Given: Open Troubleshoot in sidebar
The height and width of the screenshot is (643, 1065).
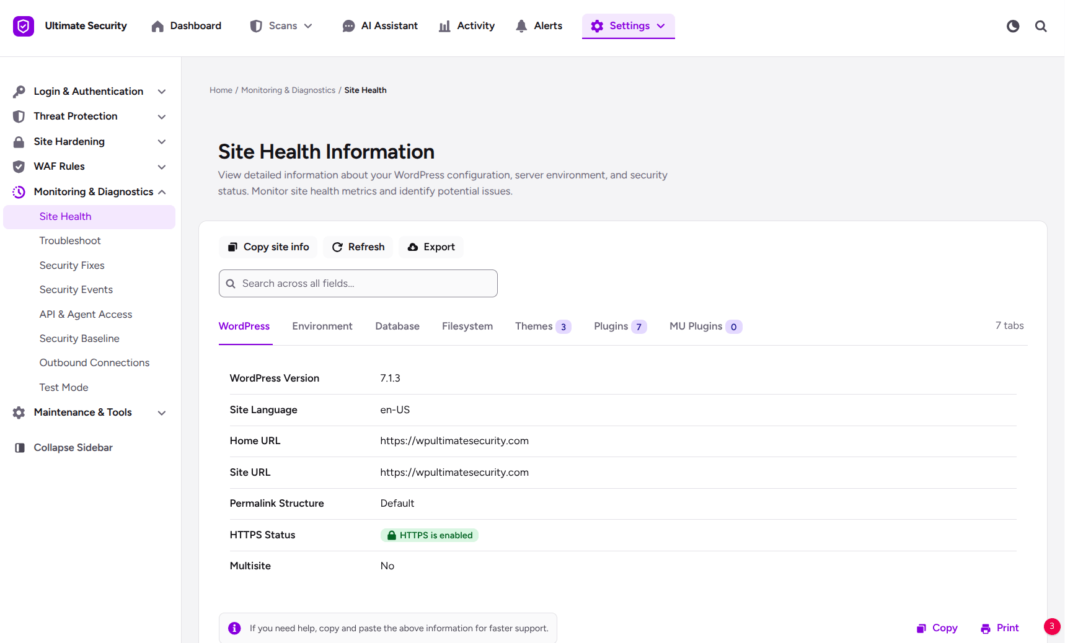Looking at the screenshot, I should point(70,241).
